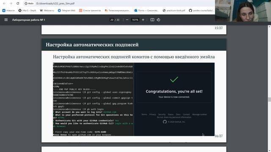
Task: Open the Новости bookmark
Action: 8,11
